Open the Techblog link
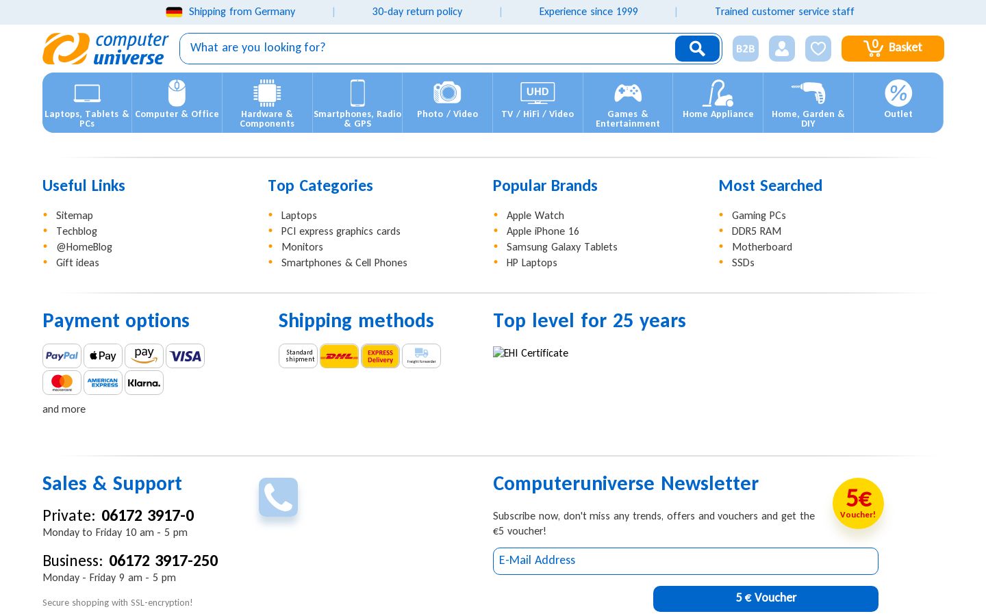Screen dimensions: 986x616 click(x=77, y=231)
